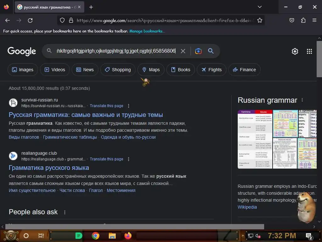Open Части слова sitelink
This screenshot has height=242, width=322.
72,190
